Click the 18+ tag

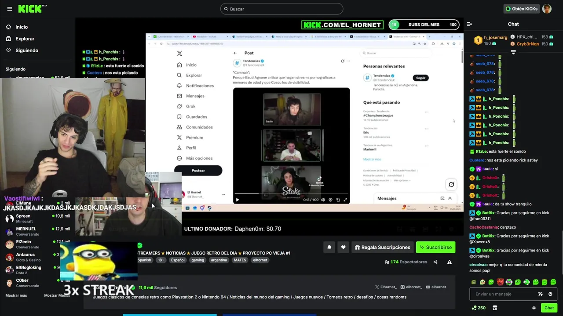click(x=161, y=260)
